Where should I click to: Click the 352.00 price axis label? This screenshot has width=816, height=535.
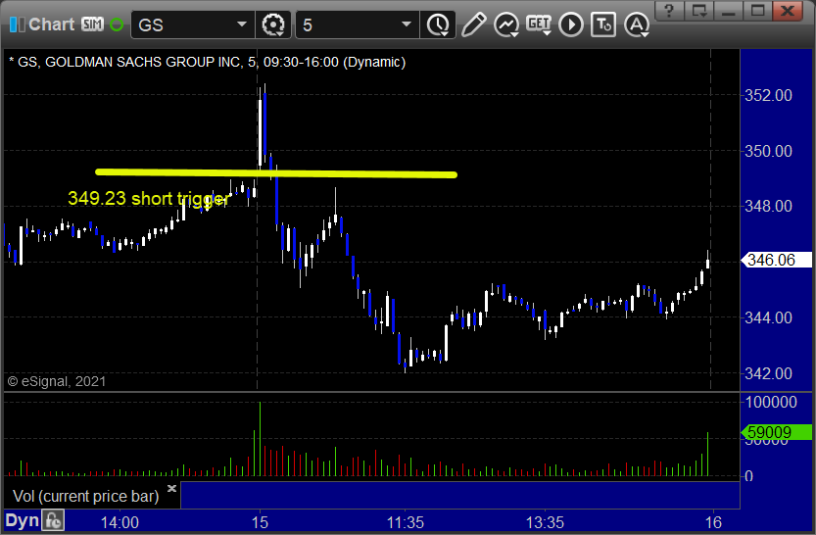pos(768,95)
